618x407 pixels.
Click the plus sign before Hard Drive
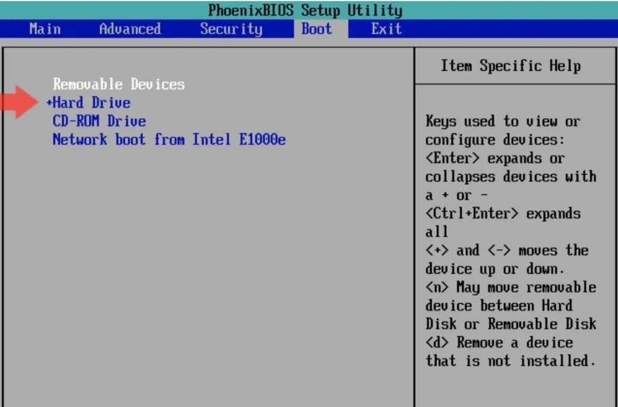[x=49, y=103]
